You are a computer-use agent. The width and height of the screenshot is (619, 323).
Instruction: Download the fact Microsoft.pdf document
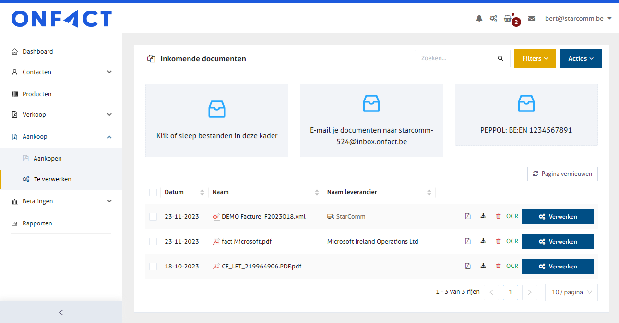pyautogui.click(x=483, y=241)
